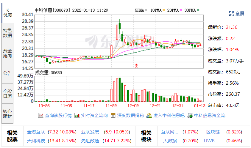Viewport: 251px width, 148px height.
Task: Open related stock 金财互联
Action: coord(35,132)
